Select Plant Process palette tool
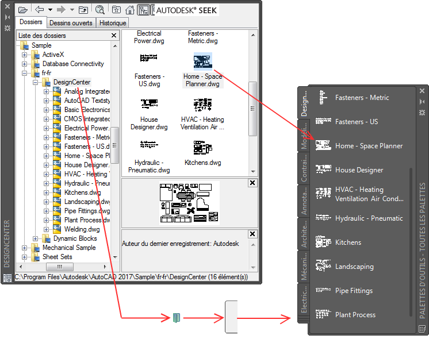Screen dimensions: 429x339 [x=361, y=315]
